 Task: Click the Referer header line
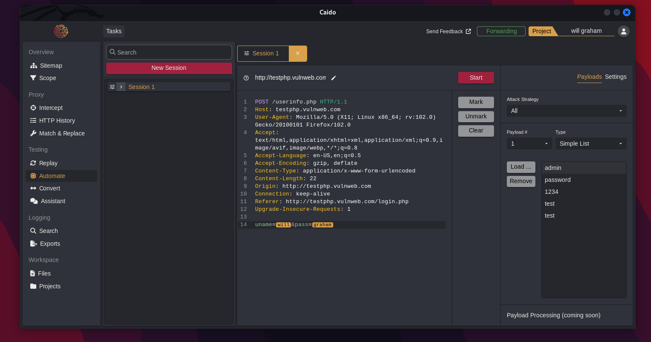[332, 201]
